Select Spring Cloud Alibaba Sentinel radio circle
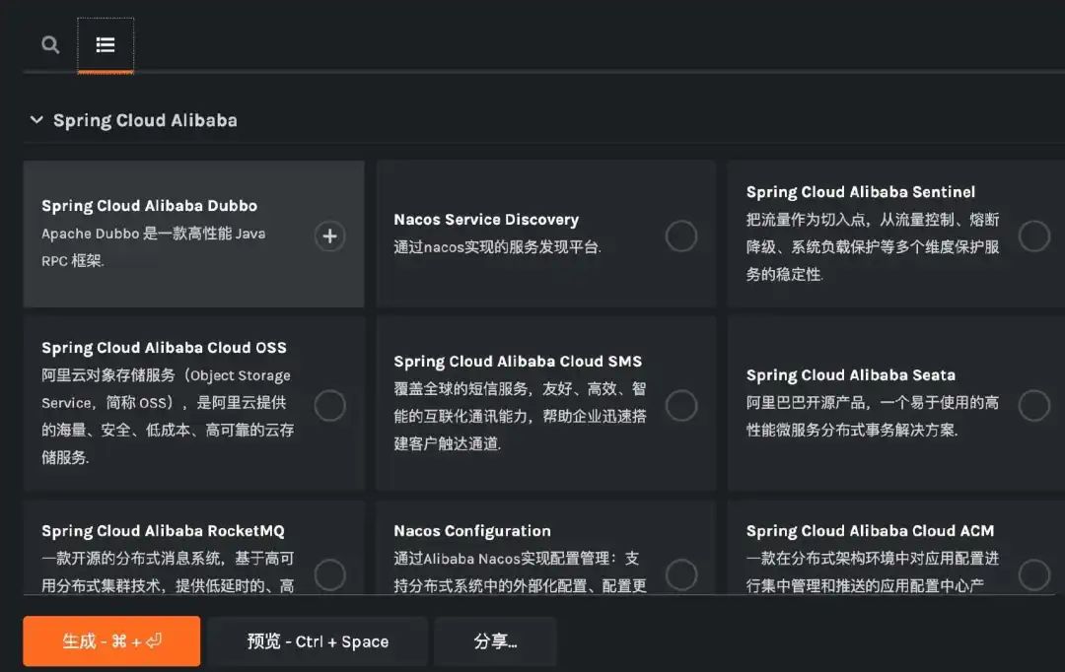 point(1033,236)
